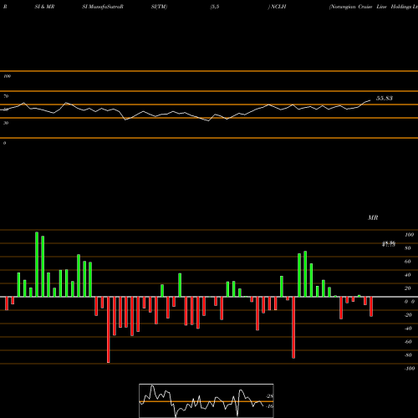This screenshot has width=418, height=418.
Task: Click the MR panel title label
Action: [373, 217]
